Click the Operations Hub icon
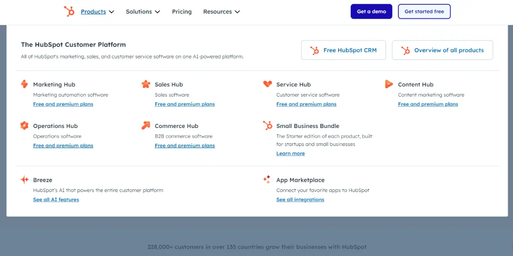The width and height of the screenshot is (513, 256). click(24, 125)
